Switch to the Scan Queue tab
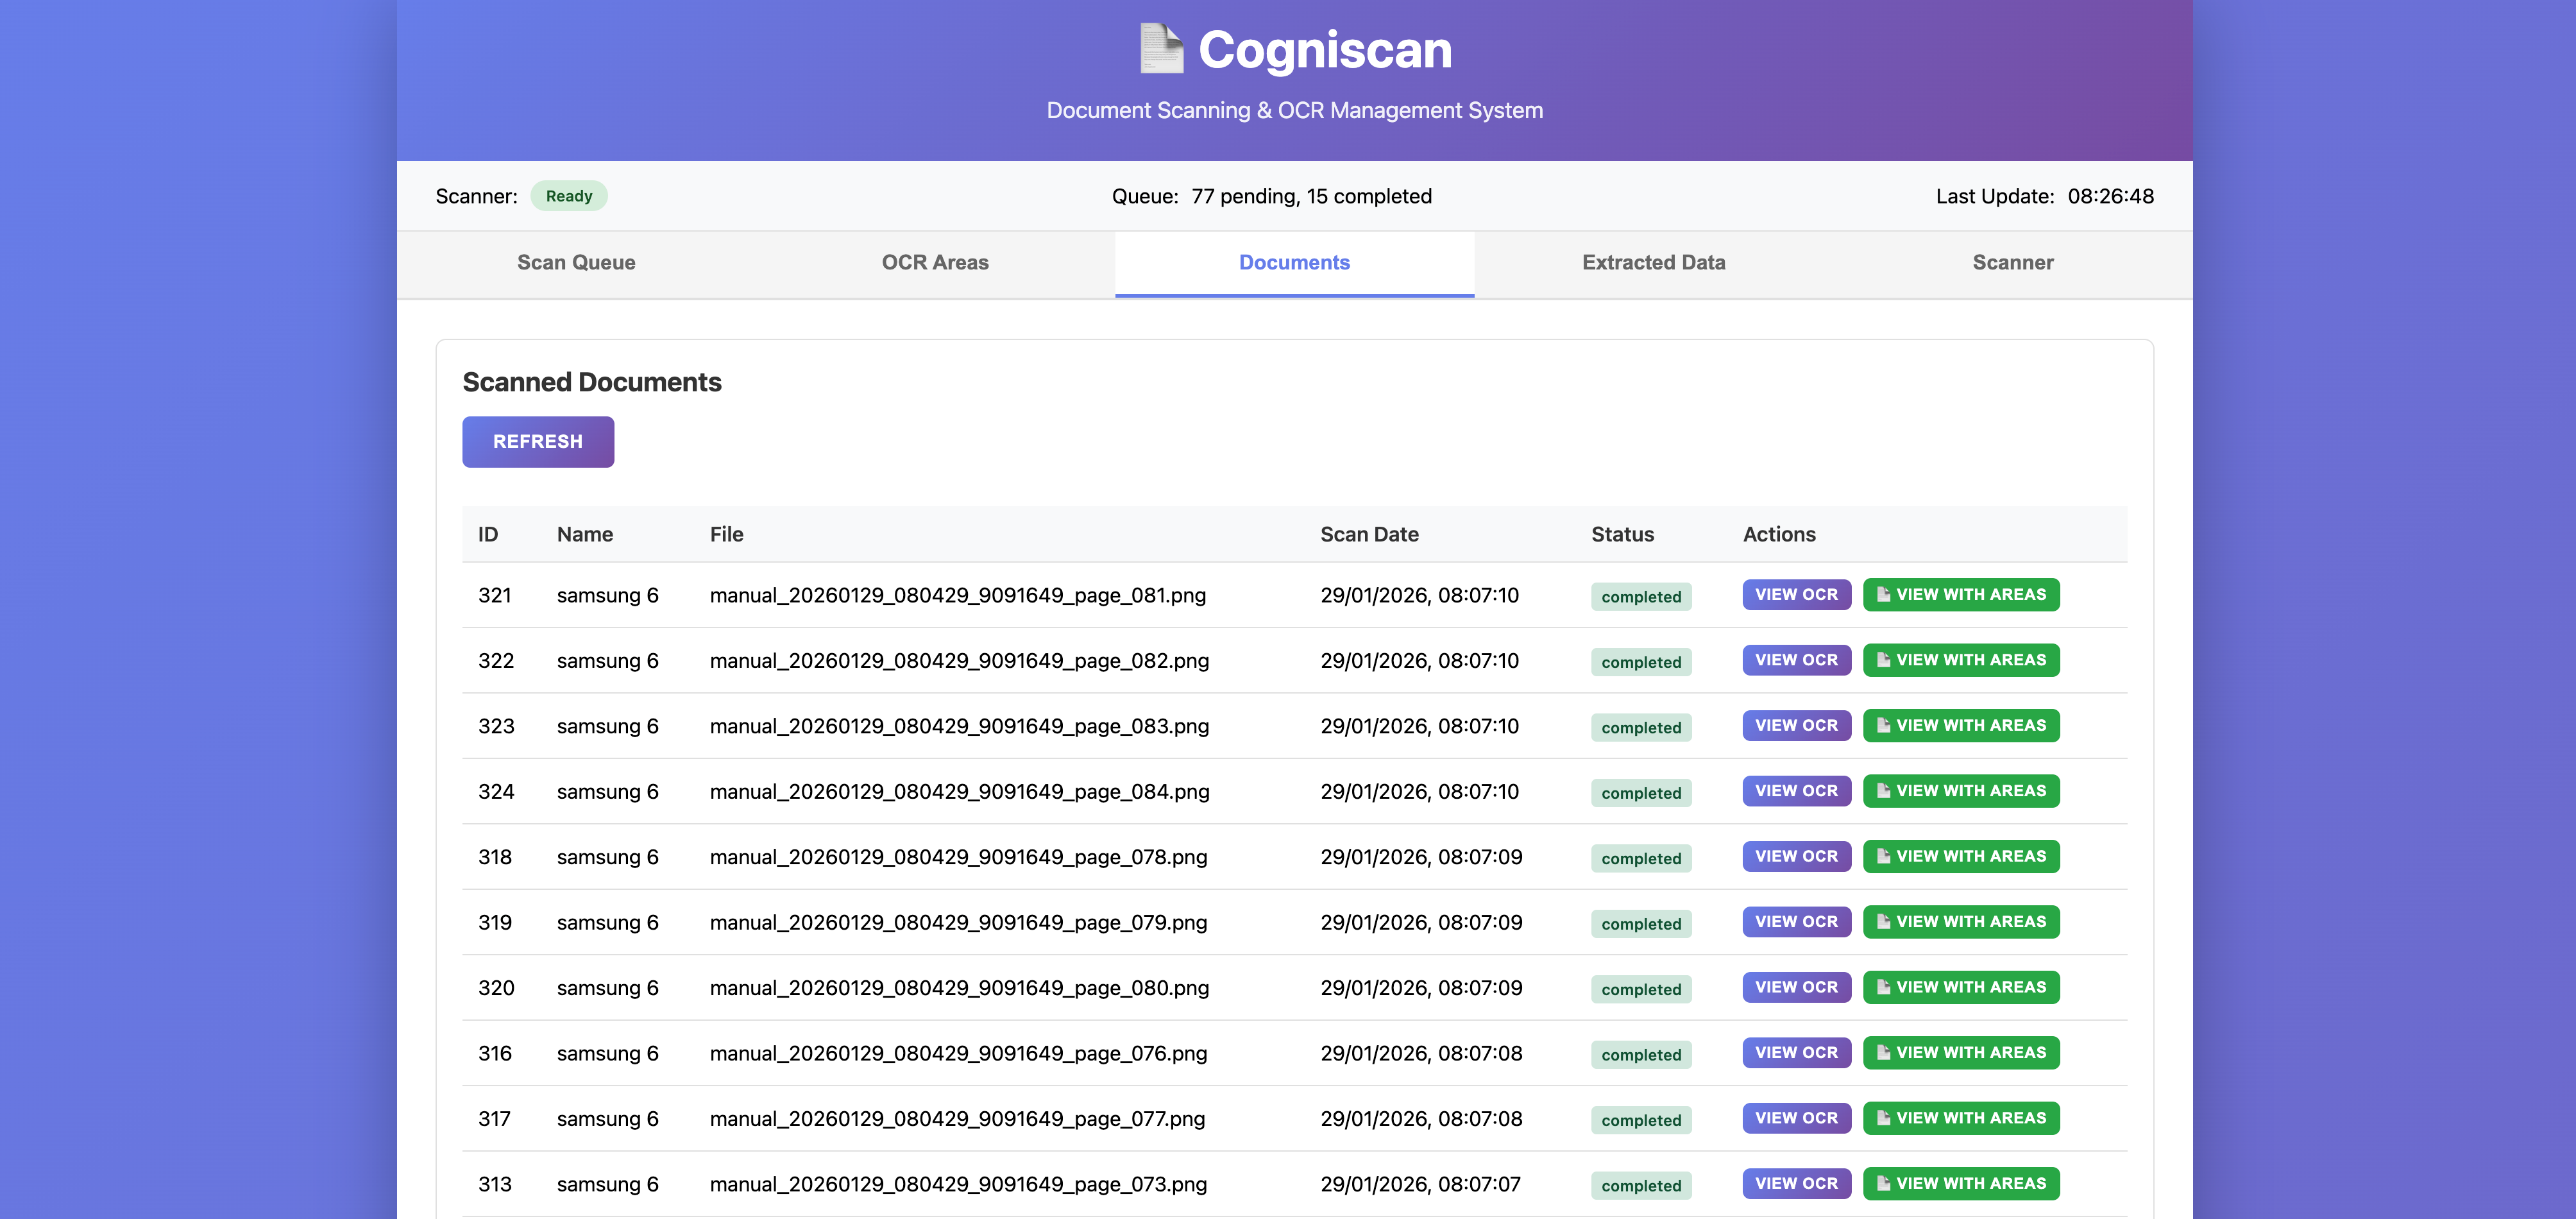 pos(576,263)
